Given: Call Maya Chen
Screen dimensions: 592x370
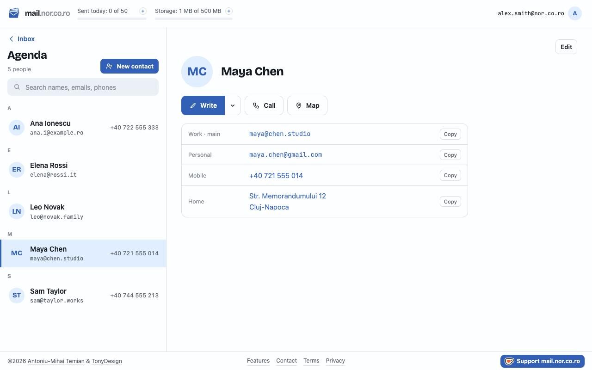Looking at the screenshot, I should 264,105.
